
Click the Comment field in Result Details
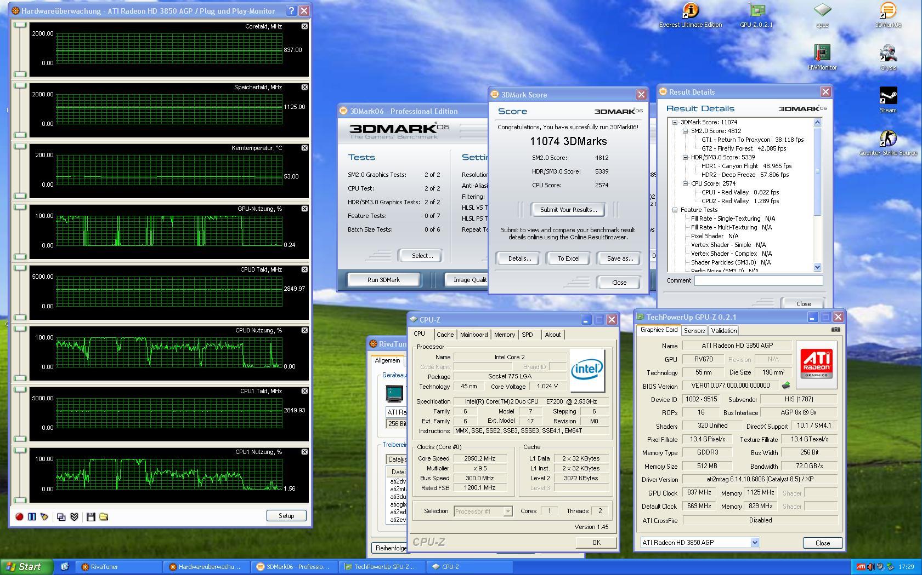[759, 280]
